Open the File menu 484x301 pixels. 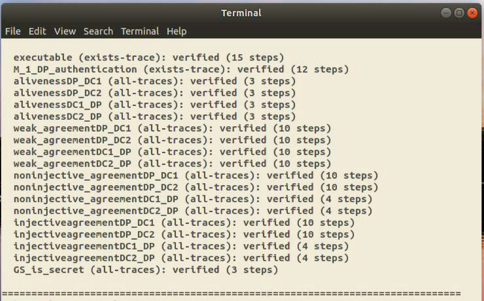(13, 31)
